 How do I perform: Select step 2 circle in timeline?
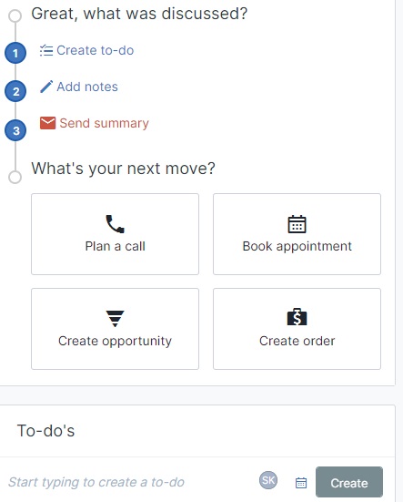15,91
